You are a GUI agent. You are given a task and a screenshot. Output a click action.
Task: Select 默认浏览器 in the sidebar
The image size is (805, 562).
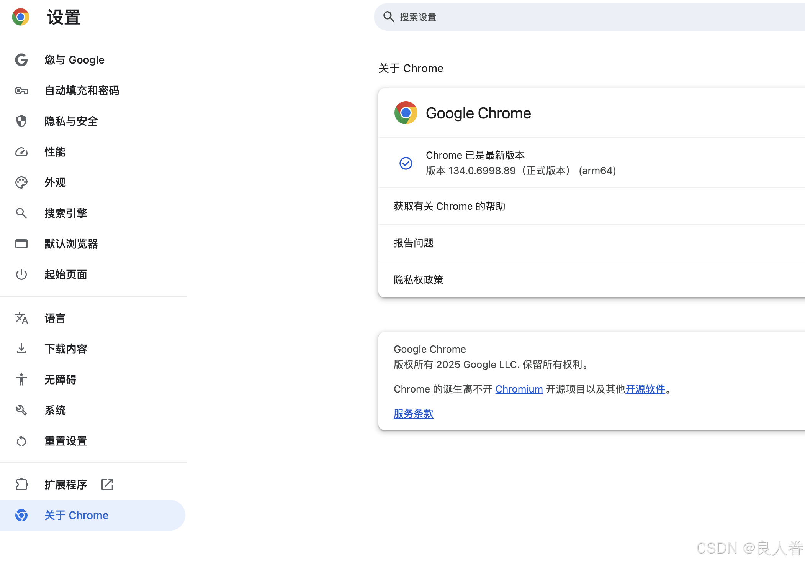click(x=71, y=244)
